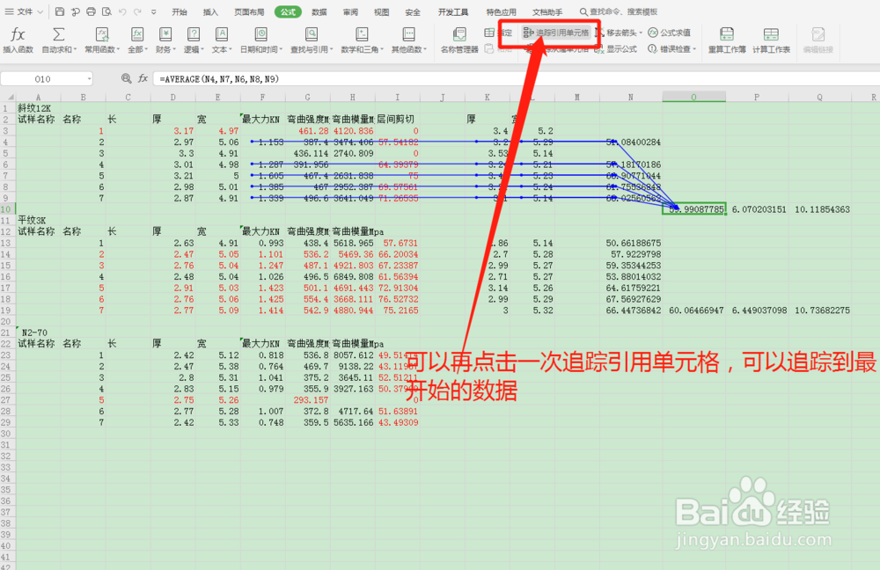Click cell Q10 with value 10.11854363
The width and height of the screenshot is (880, 570).
pyautogui.click(x=820, y=209)
